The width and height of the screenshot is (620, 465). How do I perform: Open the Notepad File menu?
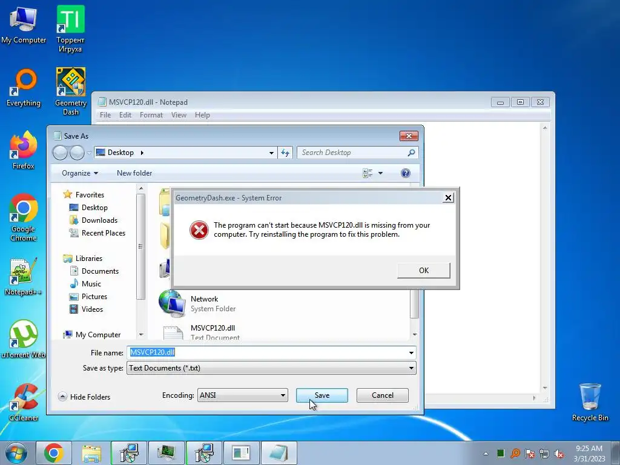click(x=105, y=115)
